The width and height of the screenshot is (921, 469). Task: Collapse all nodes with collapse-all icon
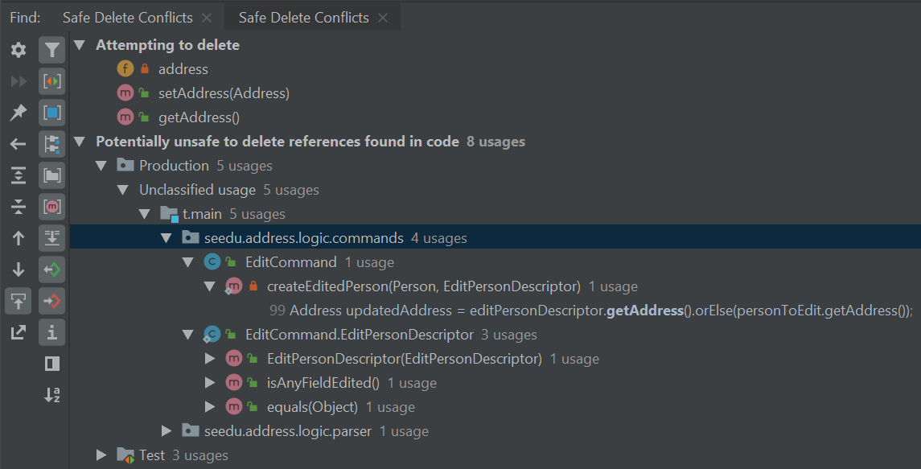click(x=19, y=207)
